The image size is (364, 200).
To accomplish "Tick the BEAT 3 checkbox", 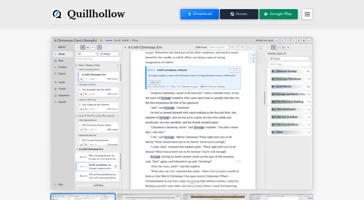I will 78,176.
